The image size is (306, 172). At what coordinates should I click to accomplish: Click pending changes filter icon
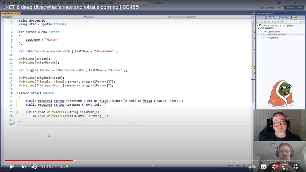click(275, 18)
